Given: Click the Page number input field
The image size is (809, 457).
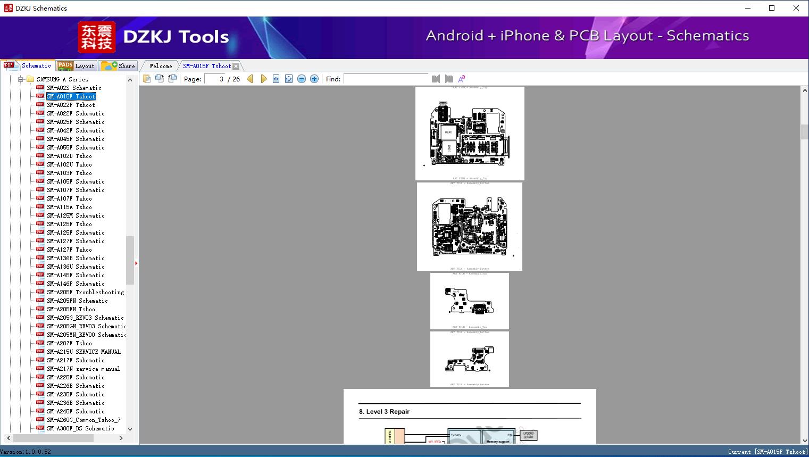Looking at the screenshot, I should 214,79.
